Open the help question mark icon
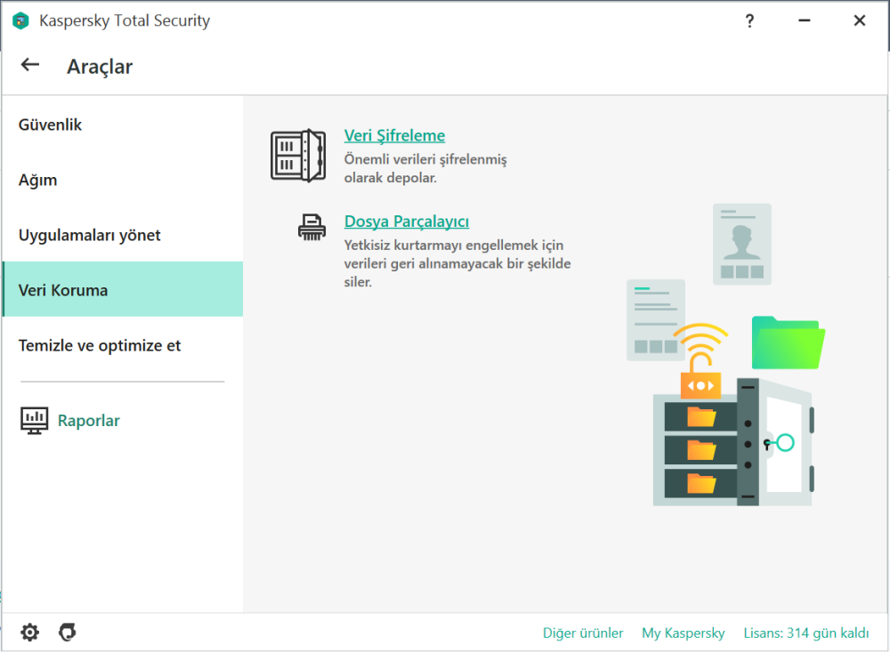The image size is (890, 653). [x=749, y=21]
